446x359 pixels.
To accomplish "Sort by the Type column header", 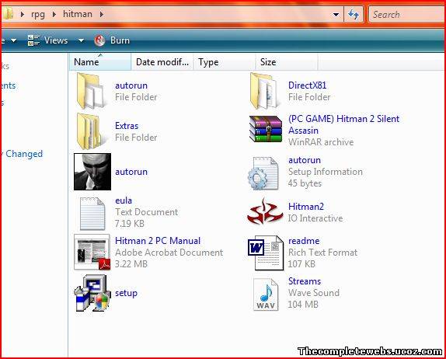I will tap(224, 61).
